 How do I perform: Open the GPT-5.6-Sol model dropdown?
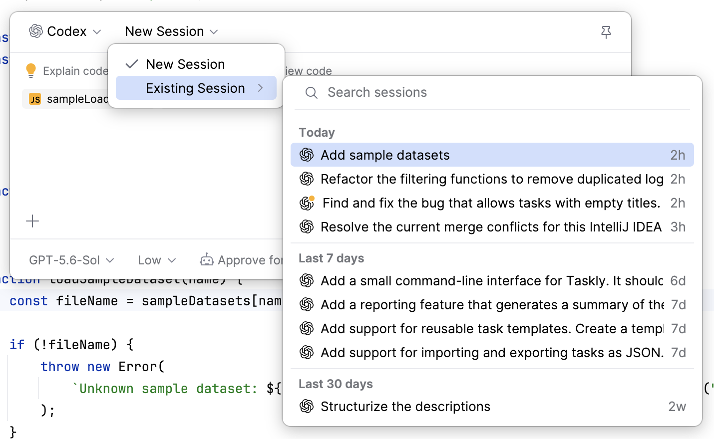pos(71,260)
